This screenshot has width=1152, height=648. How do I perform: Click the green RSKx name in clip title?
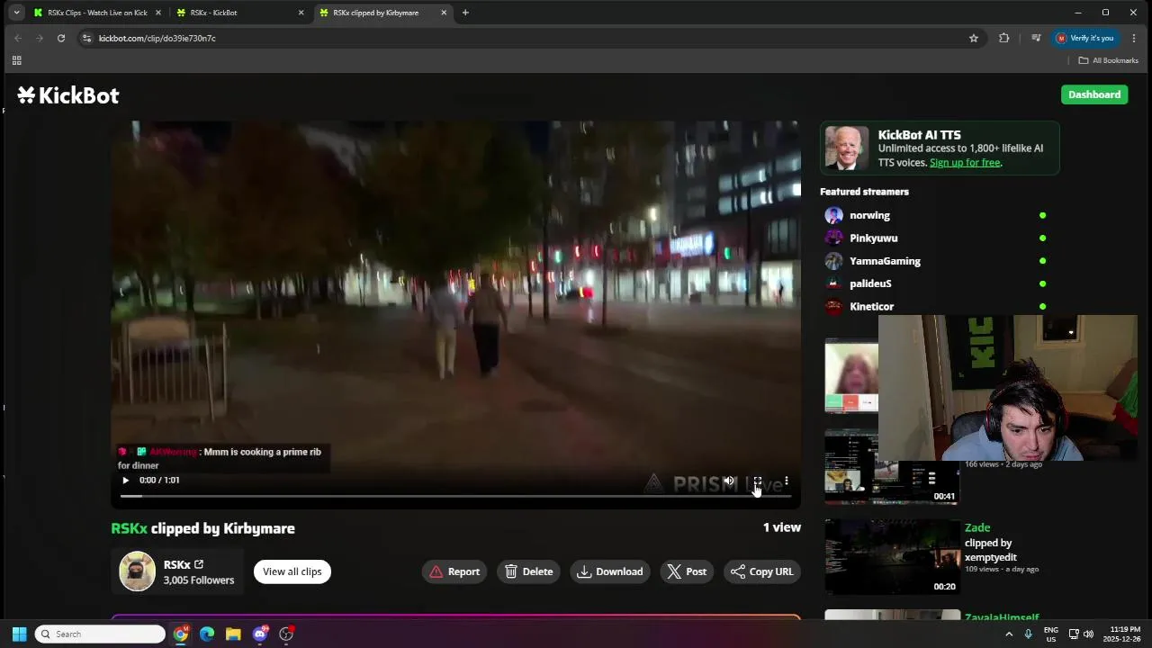[x=129, y=528]
